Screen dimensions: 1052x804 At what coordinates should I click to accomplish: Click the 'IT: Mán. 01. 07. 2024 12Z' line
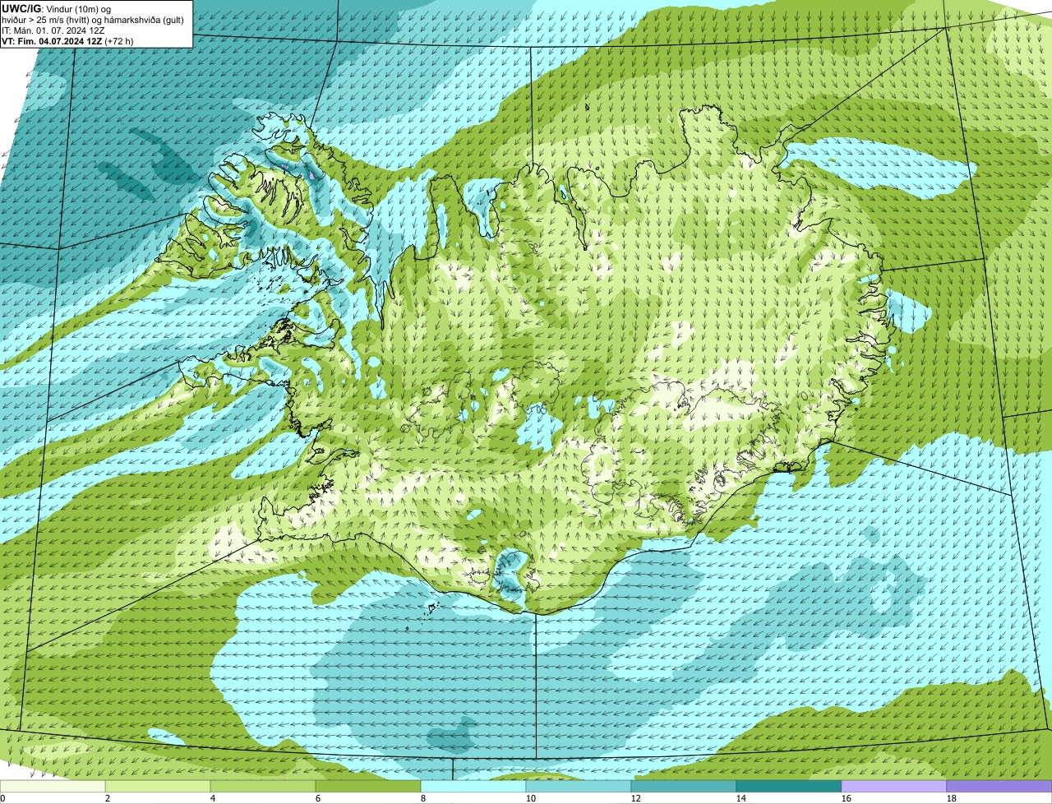click(53, 30)
